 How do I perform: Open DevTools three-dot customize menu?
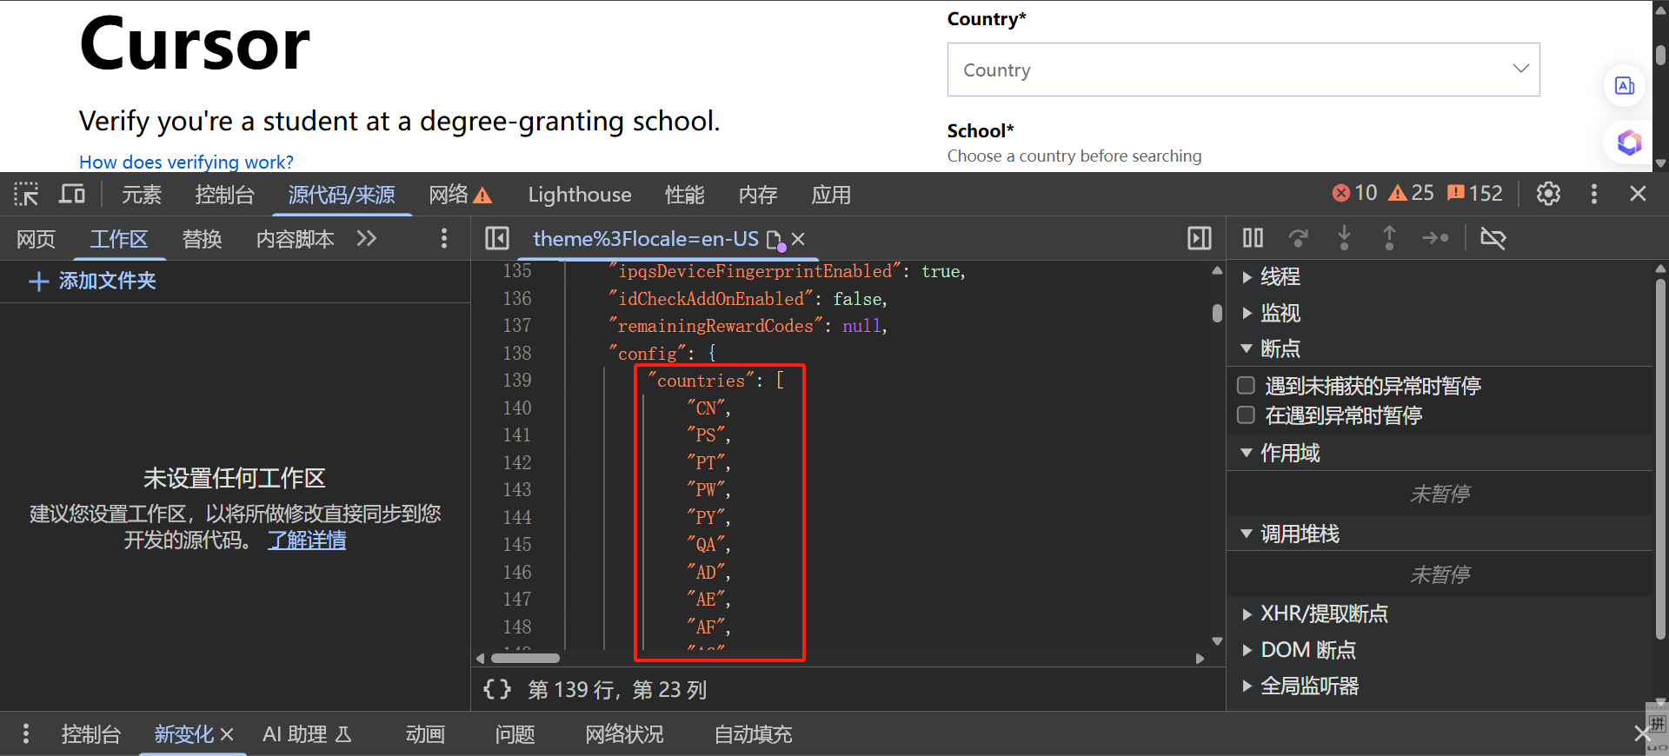1593,193
